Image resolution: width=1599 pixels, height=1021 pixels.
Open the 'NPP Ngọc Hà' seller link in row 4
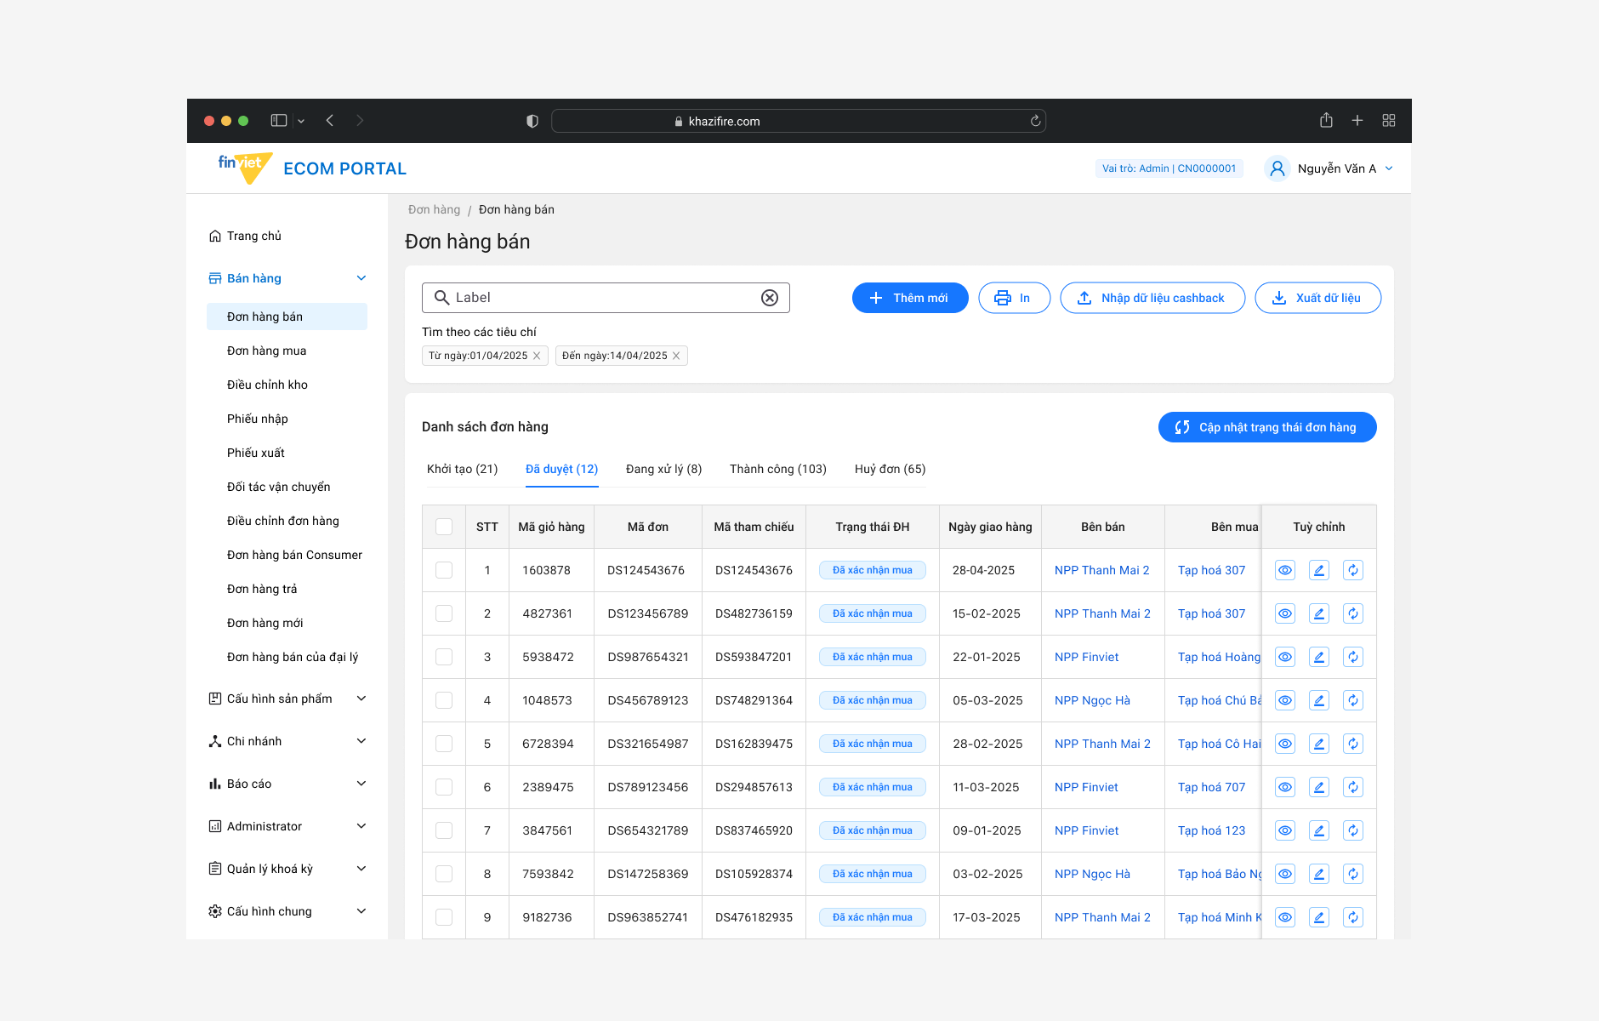1092,700
